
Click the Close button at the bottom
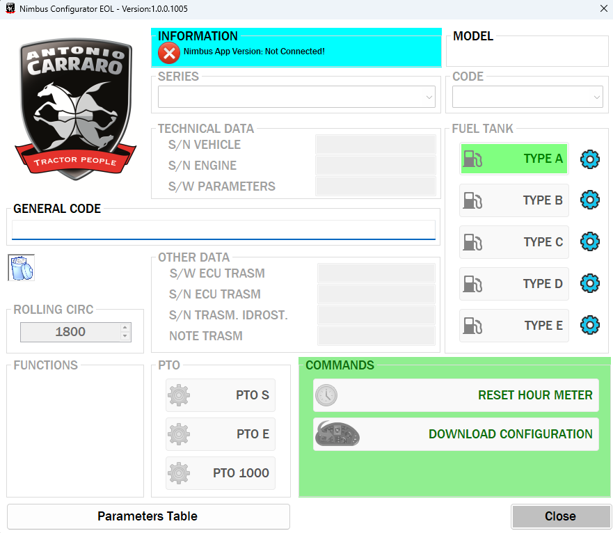[561, 516]
